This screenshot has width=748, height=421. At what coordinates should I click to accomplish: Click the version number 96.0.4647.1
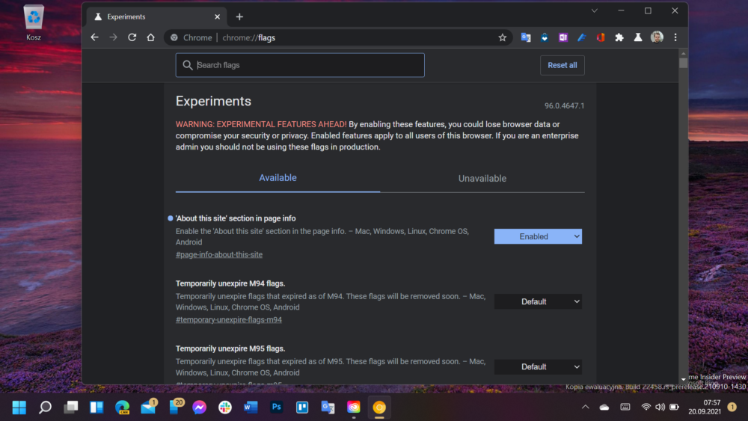pyautogui.click(x=564, y=106)
